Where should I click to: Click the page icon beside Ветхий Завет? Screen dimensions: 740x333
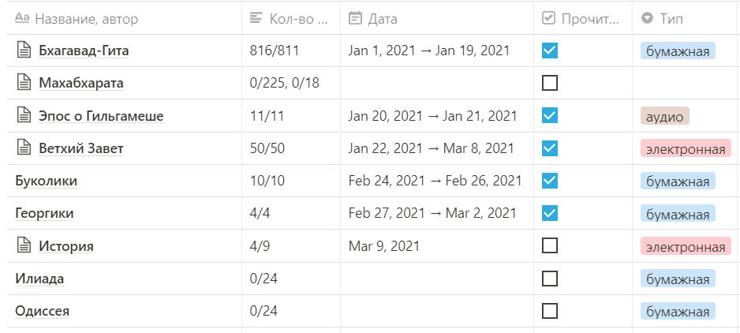pyautogui.click(x=23, y=148)
